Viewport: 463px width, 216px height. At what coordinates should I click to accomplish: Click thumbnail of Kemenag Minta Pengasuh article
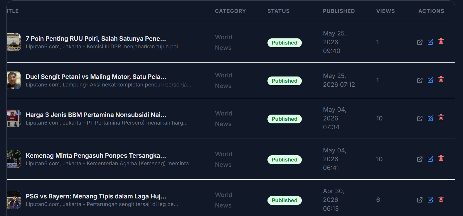[14, 159]
